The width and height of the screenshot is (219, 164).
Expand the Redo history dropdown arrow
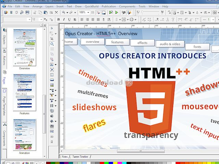75,13
